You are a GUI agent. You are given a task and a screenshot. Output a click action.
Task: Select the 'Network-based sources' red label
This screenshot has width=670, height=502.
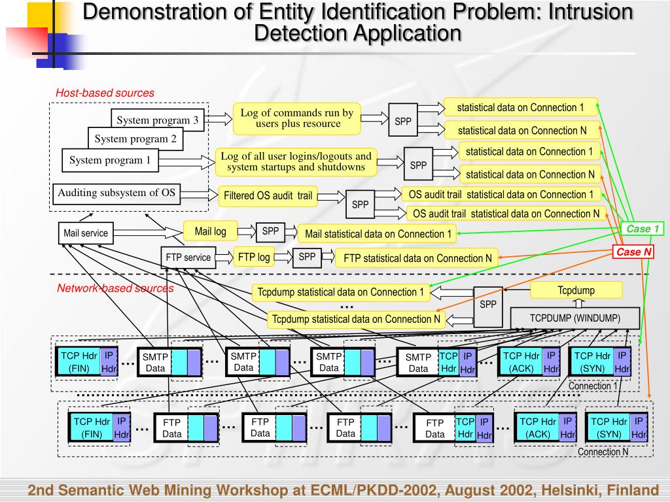point(115,288)
